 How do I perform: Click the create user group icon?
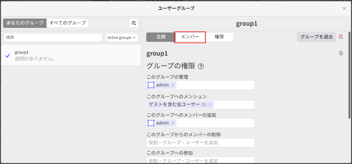134,23
